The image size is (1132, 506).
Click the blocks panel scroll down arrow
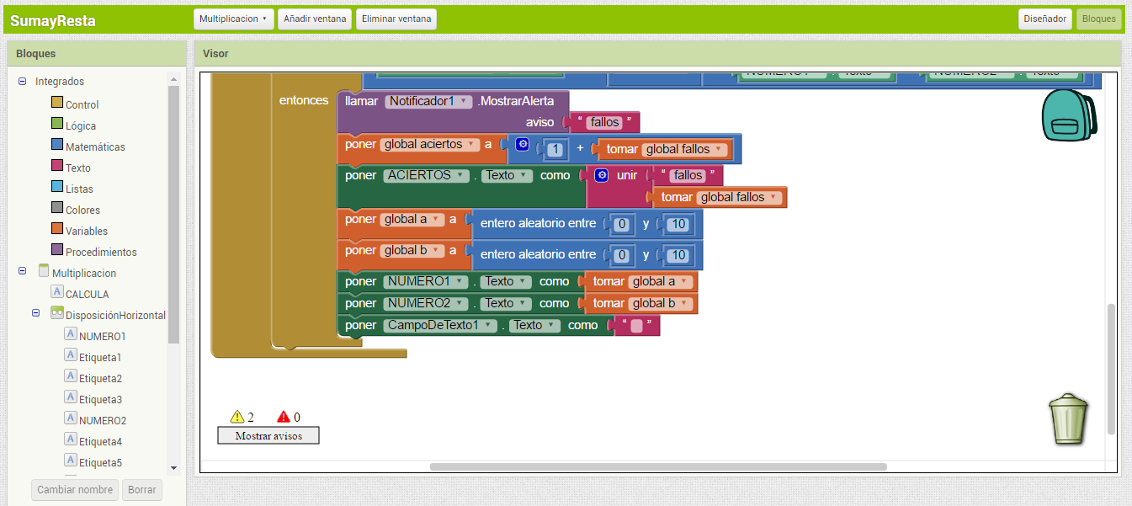174,467
